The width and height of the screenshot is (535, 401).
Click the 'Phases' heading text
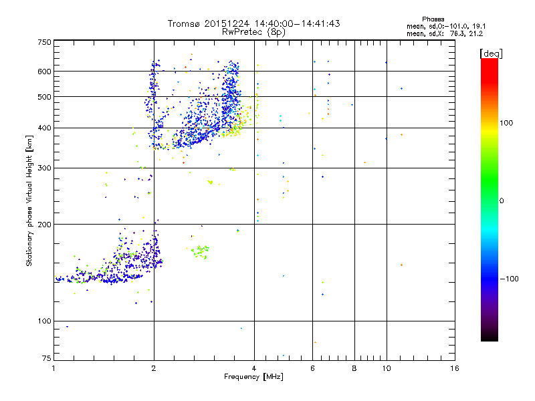click(x=433, y=19)
